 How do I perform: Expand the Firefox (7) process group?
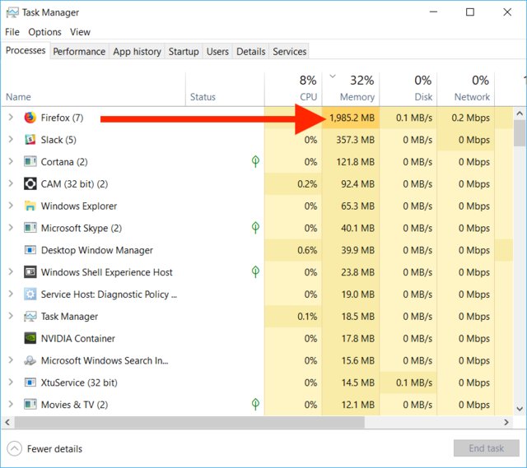(x=11, y=118)
